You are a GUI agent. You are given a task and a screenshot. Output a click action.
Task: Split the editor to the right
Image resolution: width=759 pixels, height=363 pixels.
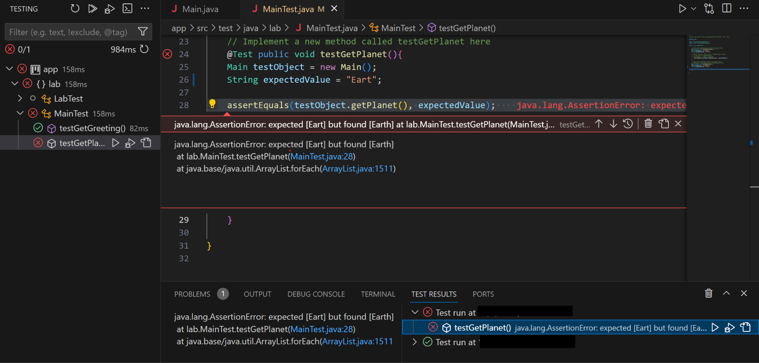[x=727, y=9]
